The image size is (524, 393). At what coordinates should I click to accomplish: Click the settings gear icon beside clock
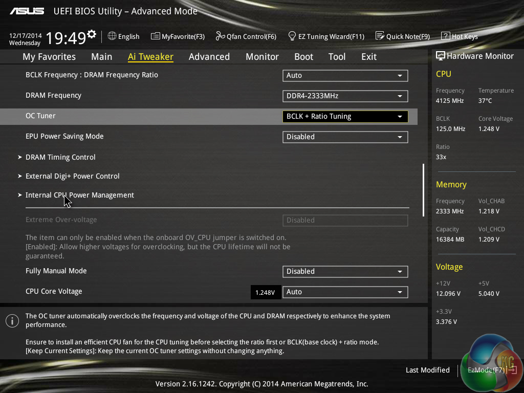92,34
